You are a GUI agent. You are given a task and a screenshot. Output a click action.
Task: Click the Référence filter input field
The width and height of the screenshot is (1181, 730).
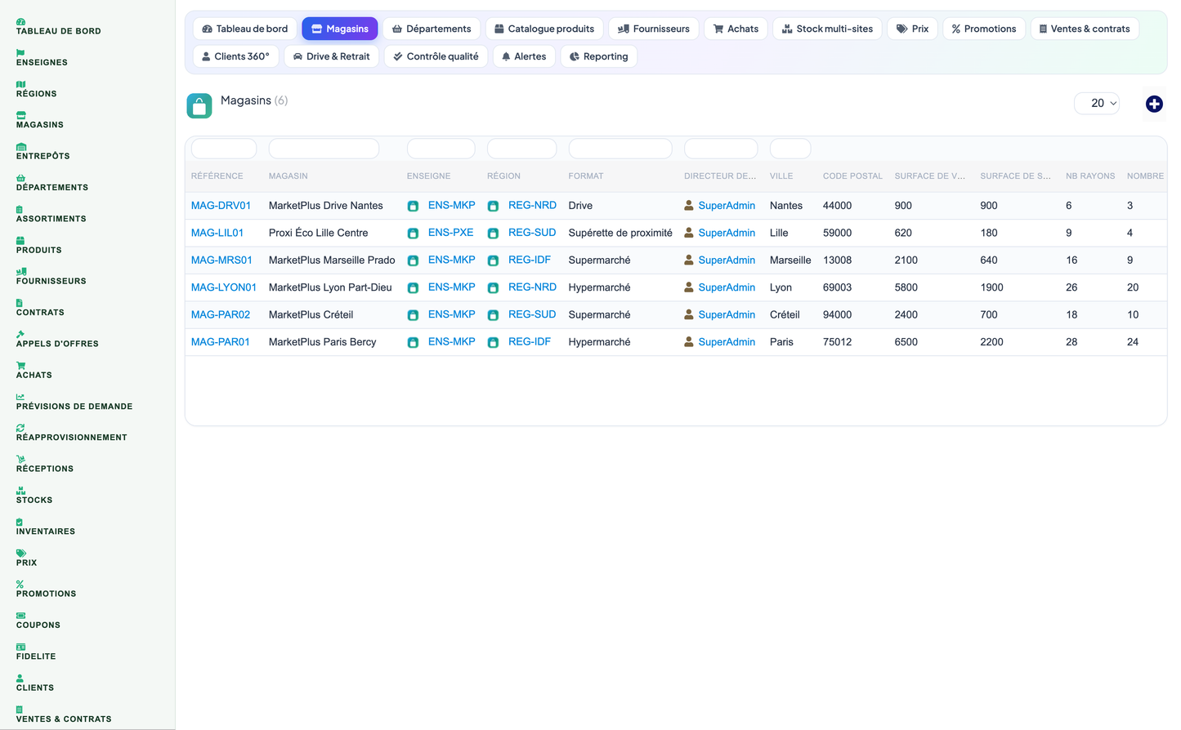click(224, 149)
